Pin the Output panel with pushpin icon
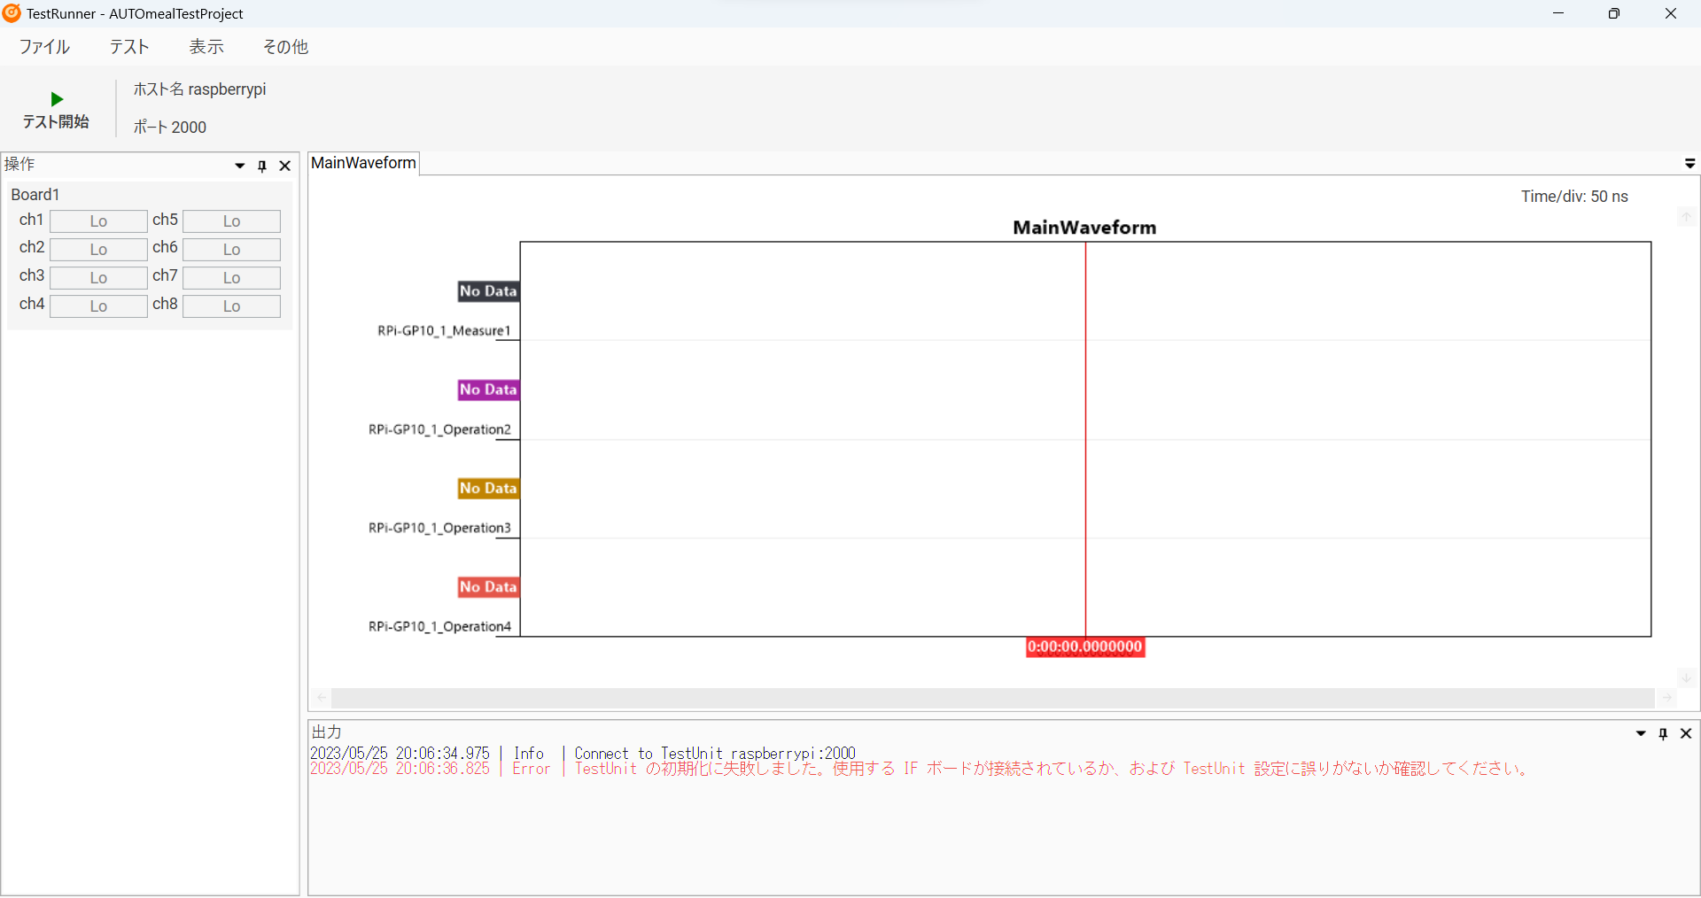This screenshot has width=1701, height=898. coord(1663,733)
